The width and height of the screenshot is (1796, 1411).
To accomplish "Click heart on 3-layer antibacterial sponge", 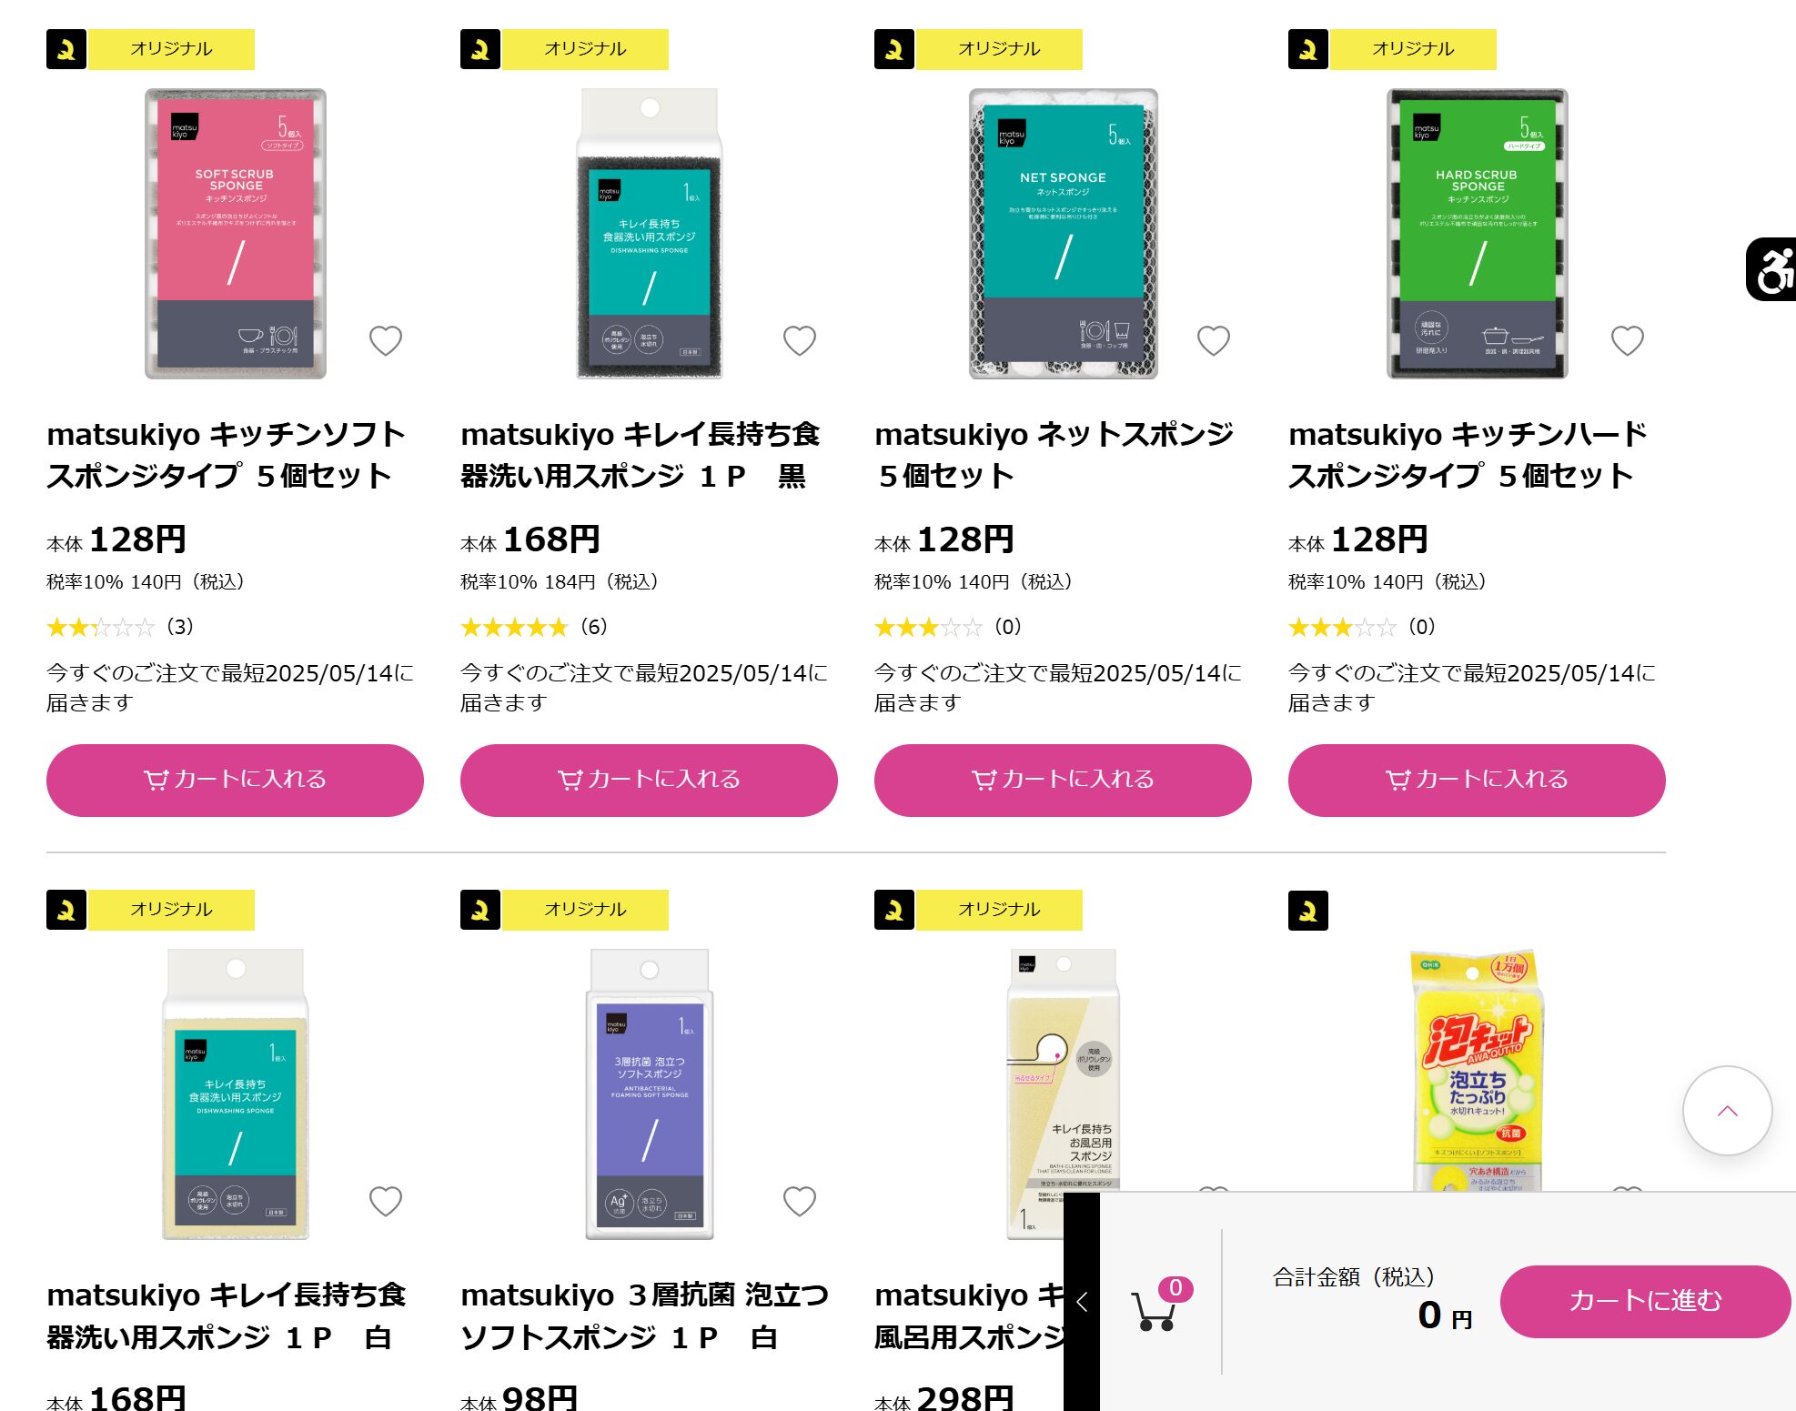I will tap(800, 1201).
